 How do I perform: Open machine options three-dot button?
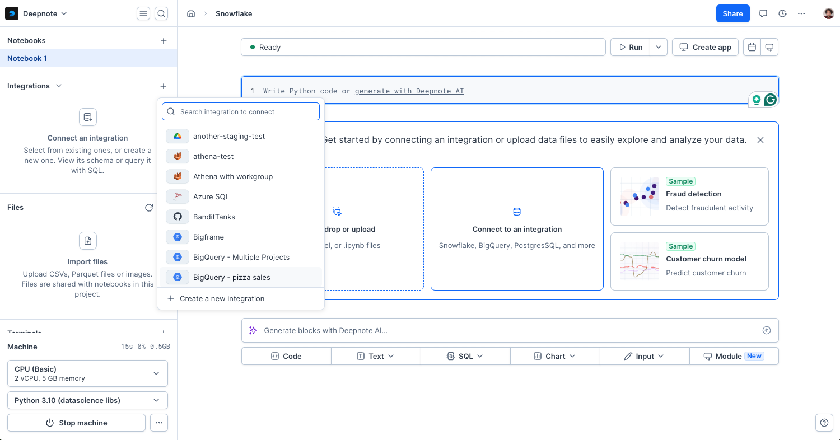[x=159, y=423]
